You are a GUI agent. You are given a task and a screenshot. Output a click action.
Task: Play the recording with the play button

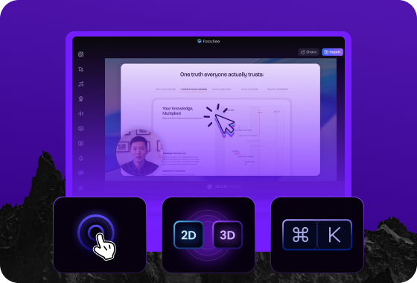pos(209,187)
